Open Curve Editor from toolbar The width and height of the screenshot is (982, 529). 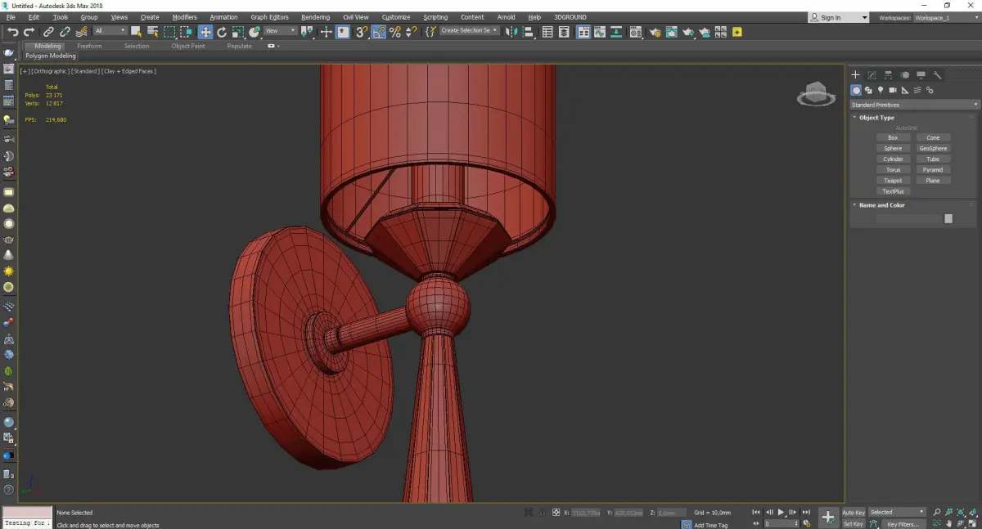click(600, 32)
